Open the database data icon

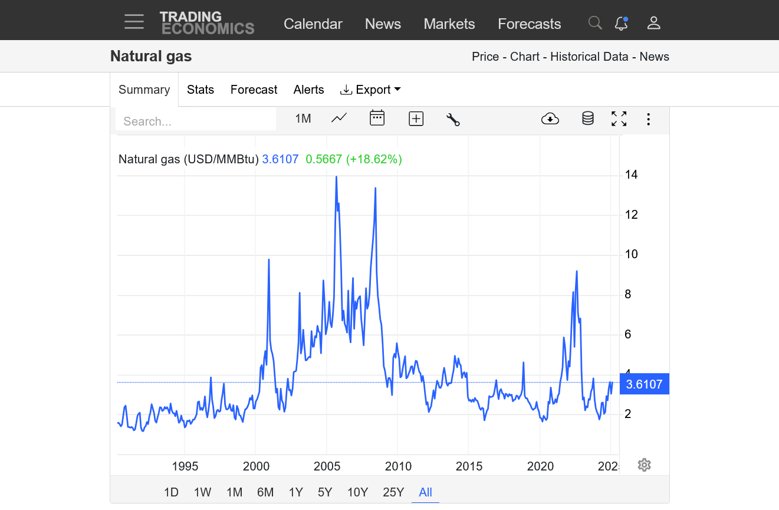(x=587, y=119)
